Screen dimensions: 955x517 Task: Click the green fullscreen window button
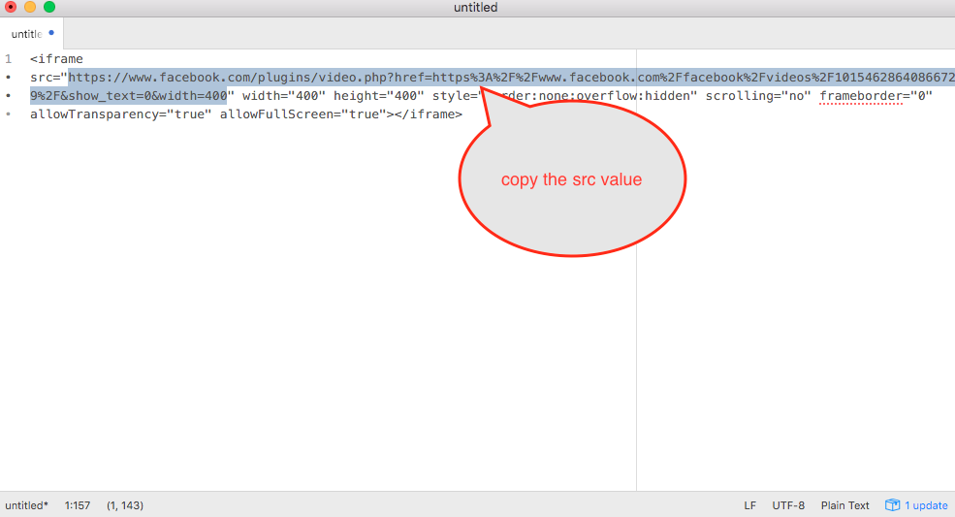pos(49,8)
